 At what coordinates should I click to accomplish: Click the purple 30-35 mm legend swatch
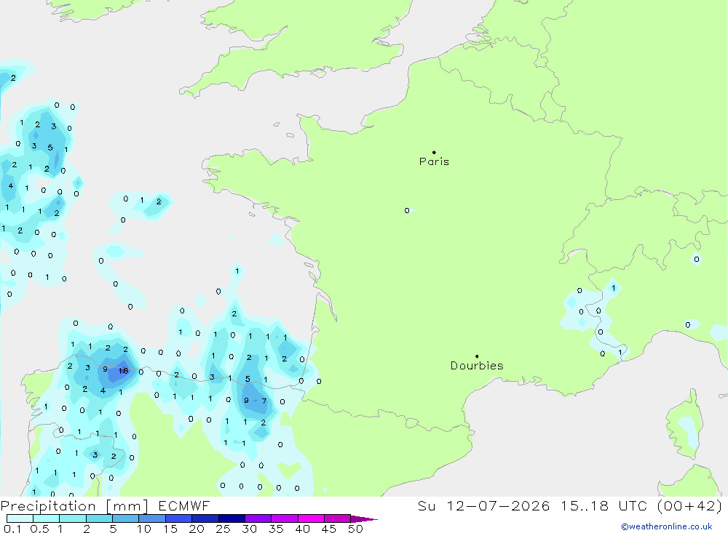pos(258,518)
